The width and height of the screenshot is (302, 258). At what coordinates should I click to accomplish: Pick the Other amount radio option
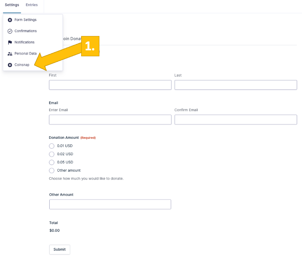coord(52,171)
